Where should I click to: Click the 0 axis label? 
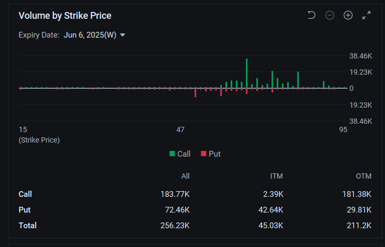tap(352, 88)
